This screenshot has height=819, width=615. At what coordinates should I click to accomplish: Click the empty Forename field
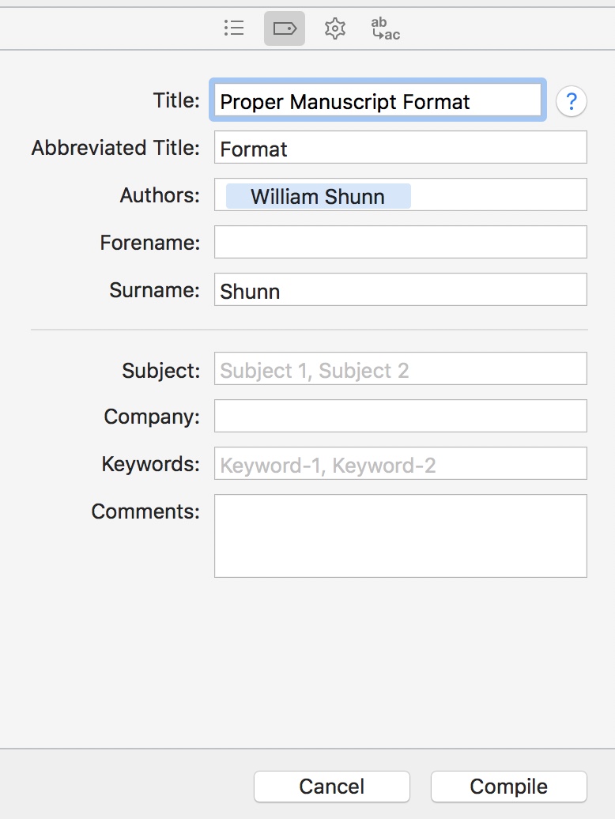401,242
